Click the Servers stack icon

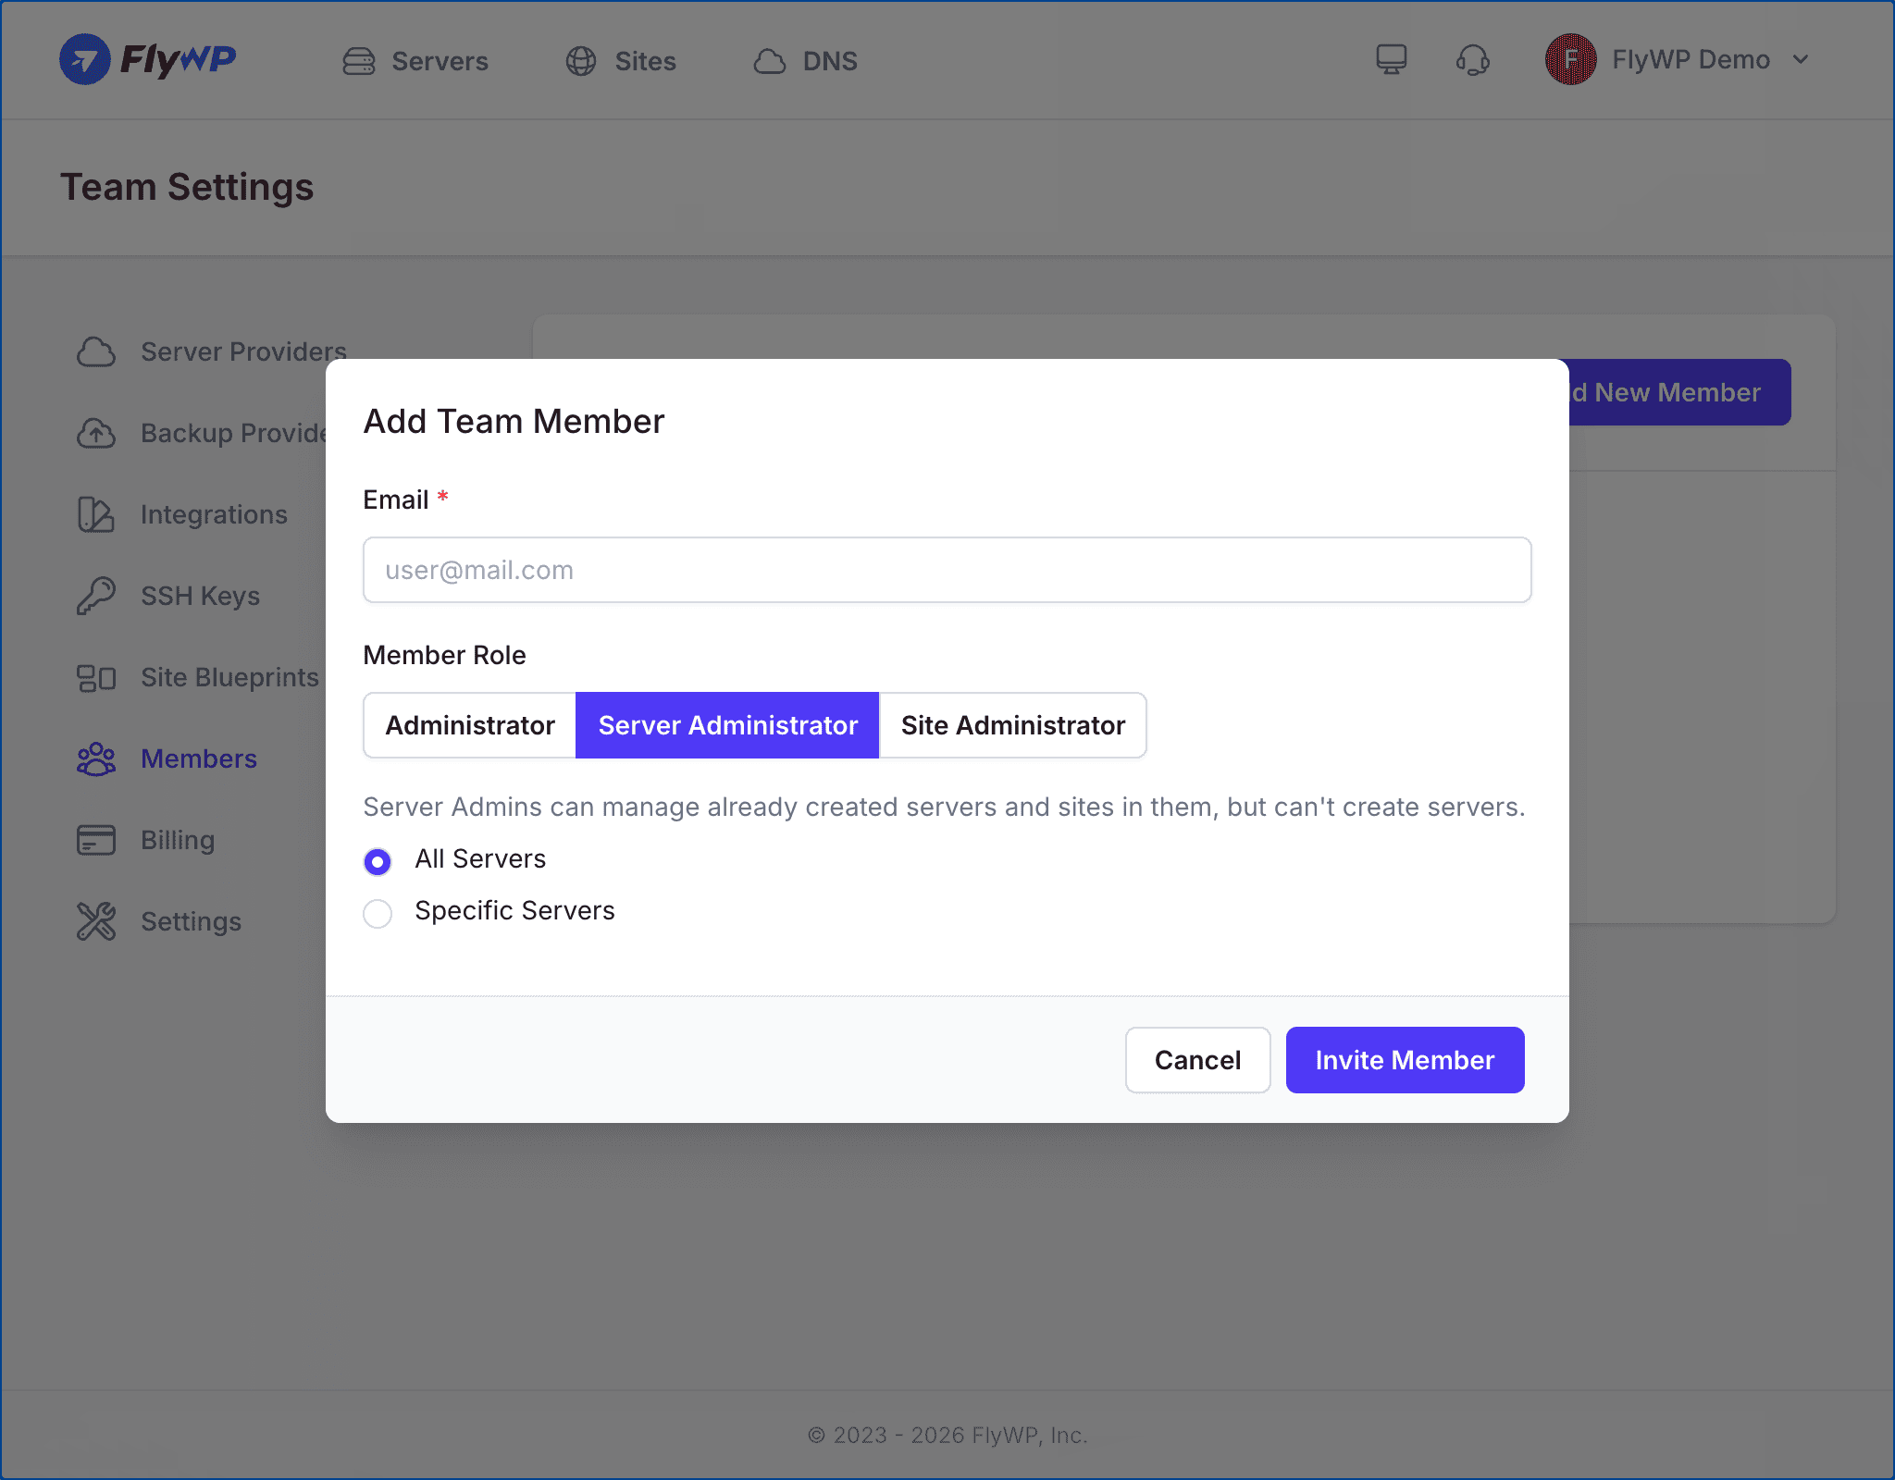pyautogui.click(x=359, y=61)
